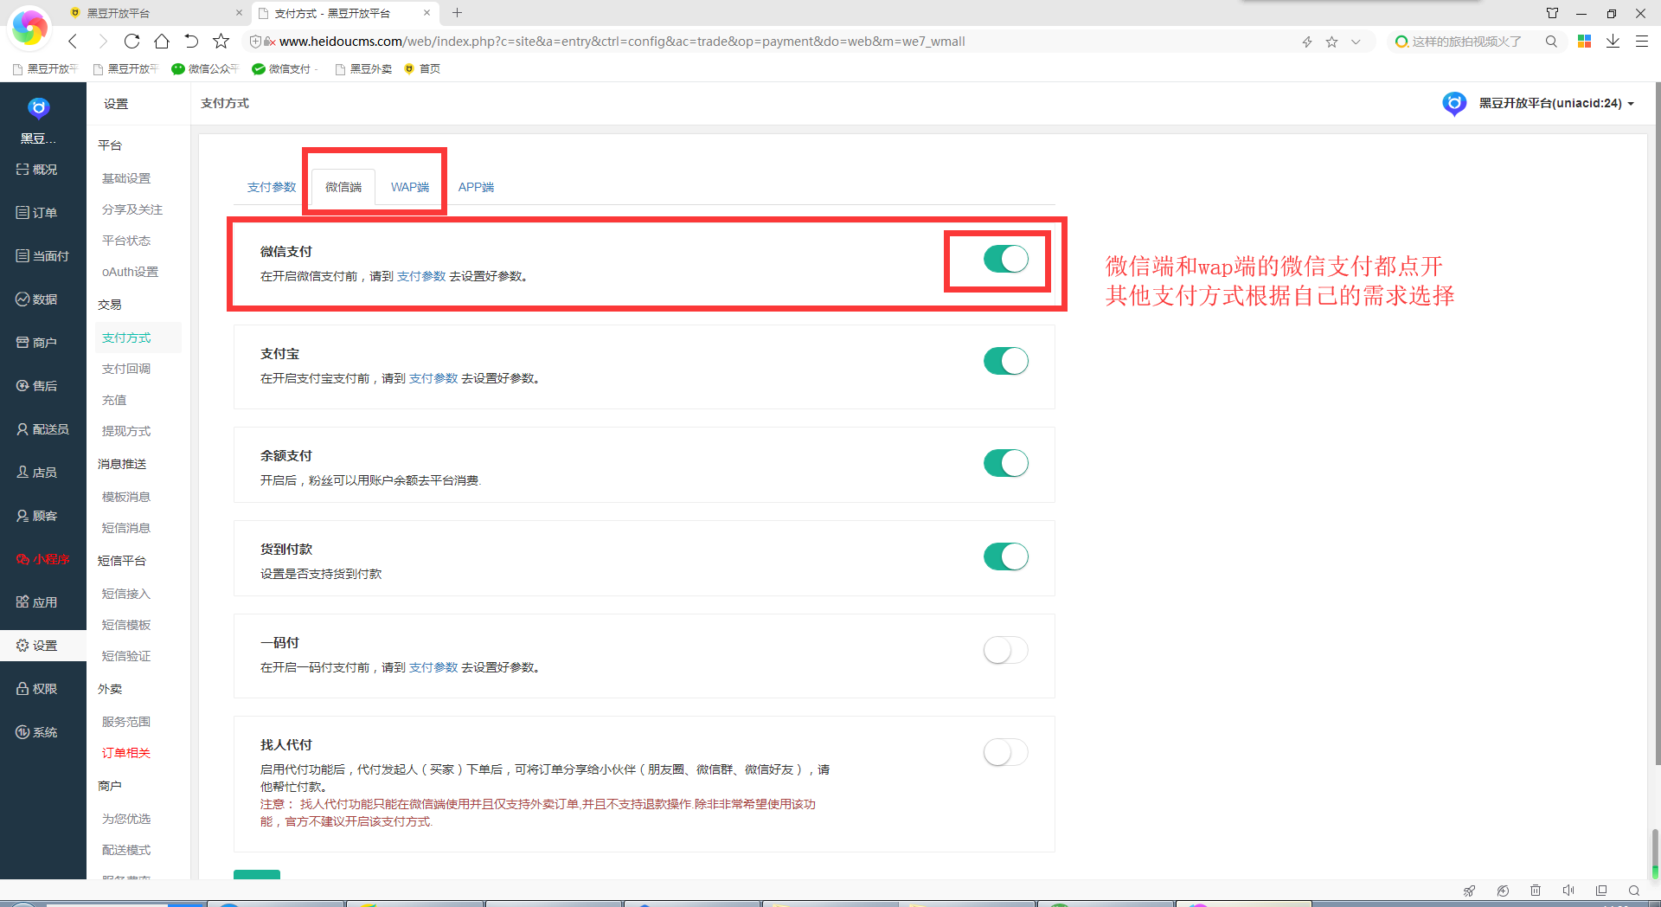Toggle 支付宝 switch

(x=1006, y=361)
